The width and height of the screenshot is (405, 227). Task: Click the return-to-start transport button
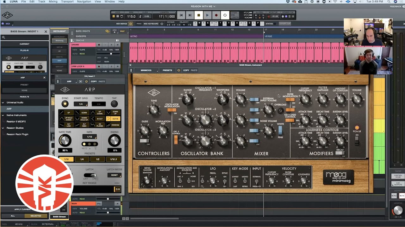[181, 15]
